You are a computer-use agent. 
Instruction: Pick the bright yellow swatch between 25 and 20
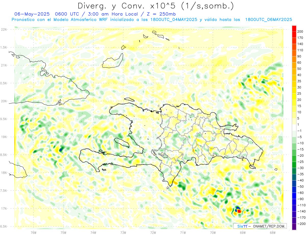[x=294, y=97]
